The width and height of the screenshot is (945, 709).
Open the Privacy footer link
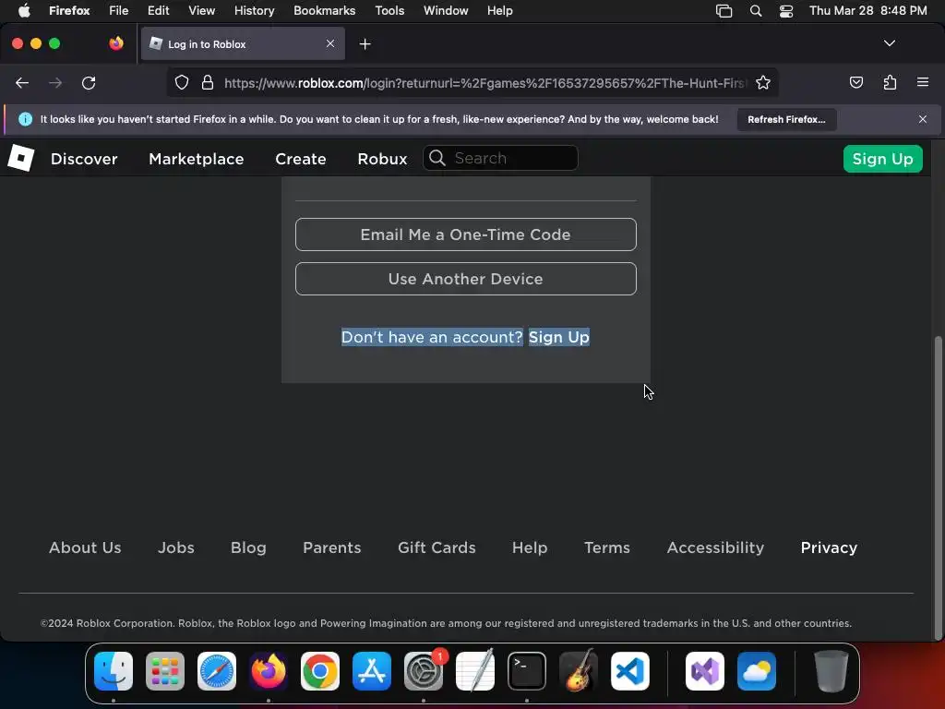[x=829, y=547]
